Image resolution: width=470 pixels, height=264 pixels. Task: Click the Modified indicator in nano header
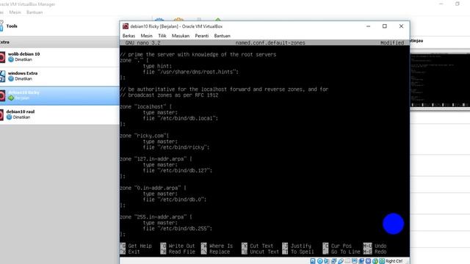(392, 43)
